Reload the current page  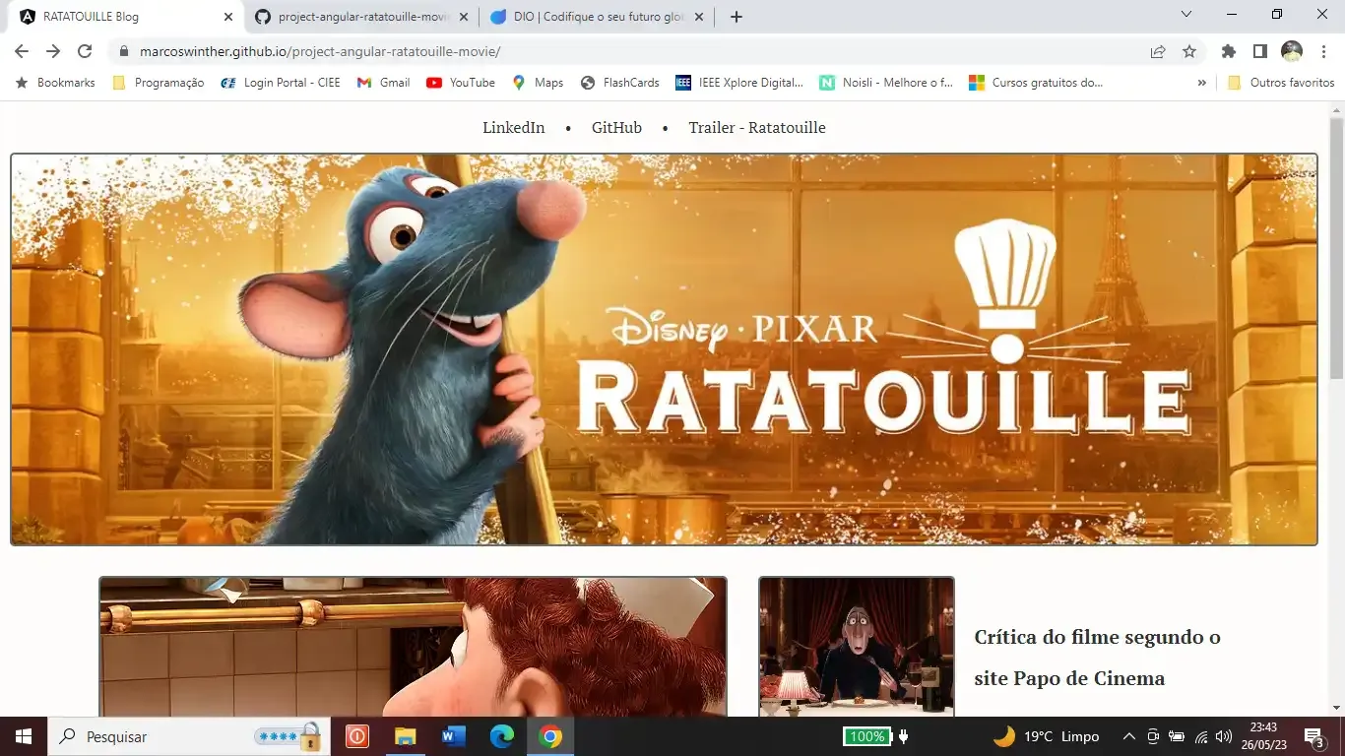(x=85, y=51)
